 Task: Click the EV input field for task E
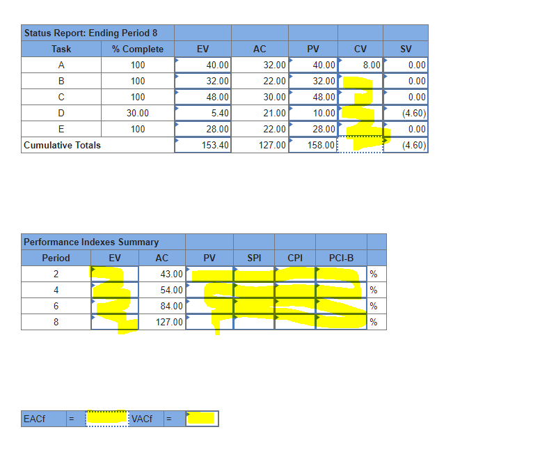[202, 129]
